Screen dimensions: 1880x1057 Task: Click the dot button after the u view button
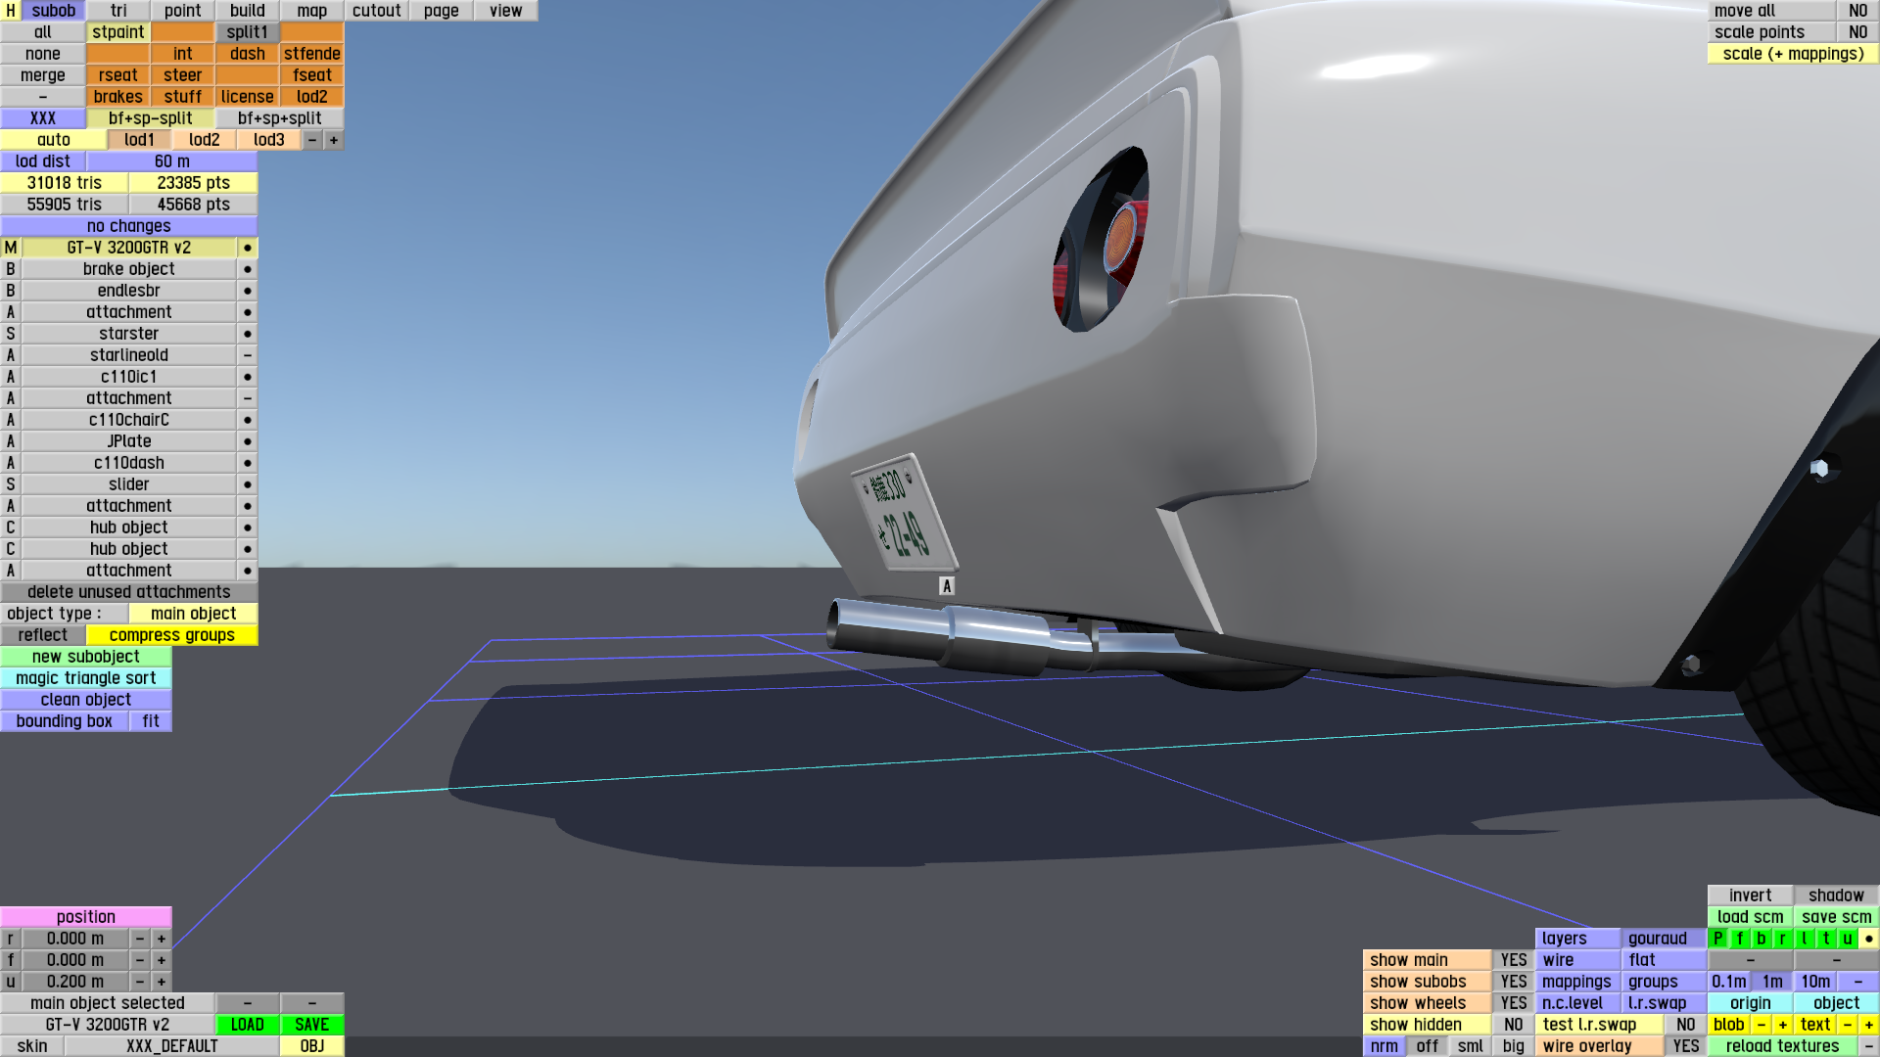1868,939
